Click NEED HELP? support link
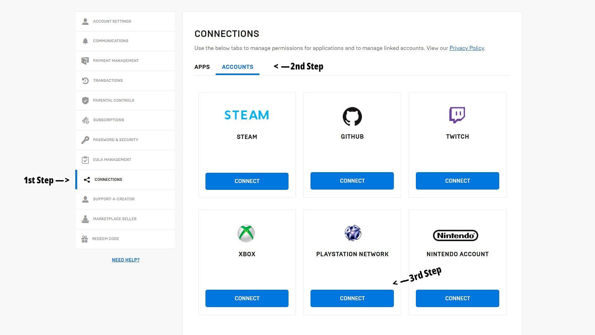This screenshot has height=335, width=595. [x=126, y=260]
